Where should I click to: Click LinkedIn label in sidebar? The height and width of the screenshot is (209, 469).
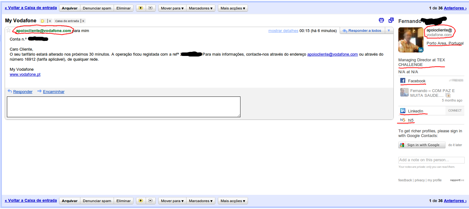coord(415,111)
